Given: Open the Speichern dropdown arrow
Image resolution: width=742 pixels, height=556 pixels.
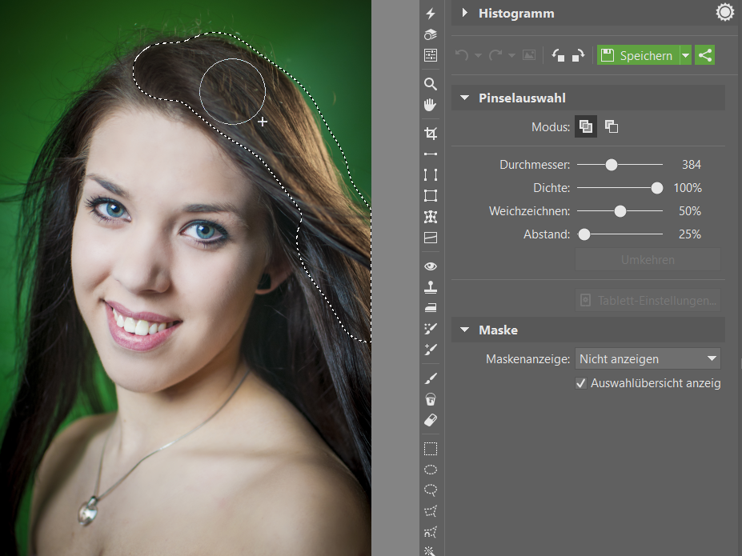Looking at the screenshot, I should (x=685, y=55).
